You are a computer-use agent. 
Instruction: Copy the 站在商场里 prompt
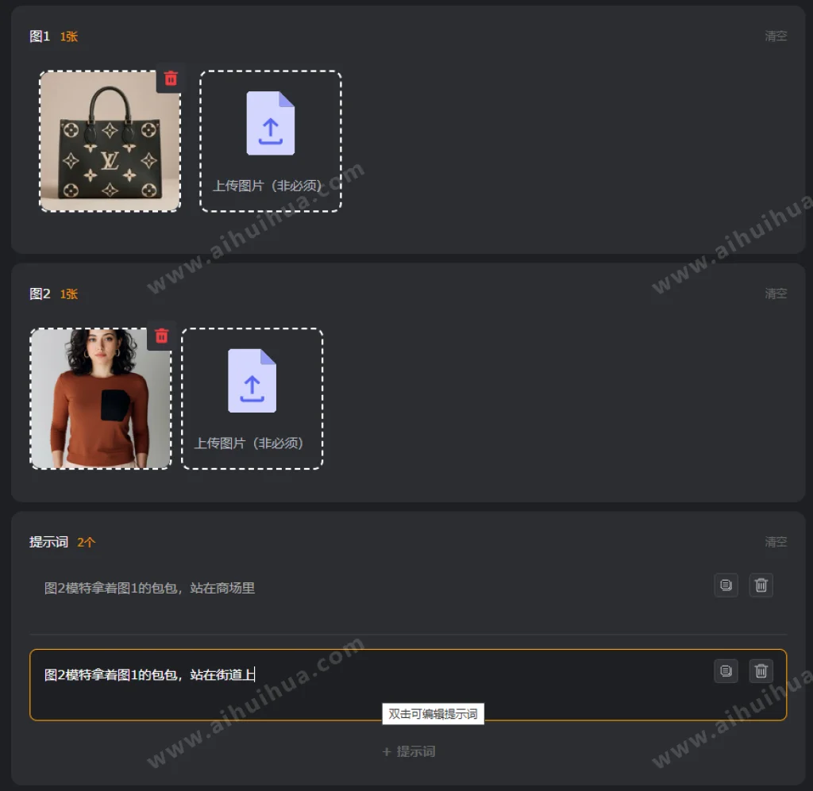coord(726,586)
